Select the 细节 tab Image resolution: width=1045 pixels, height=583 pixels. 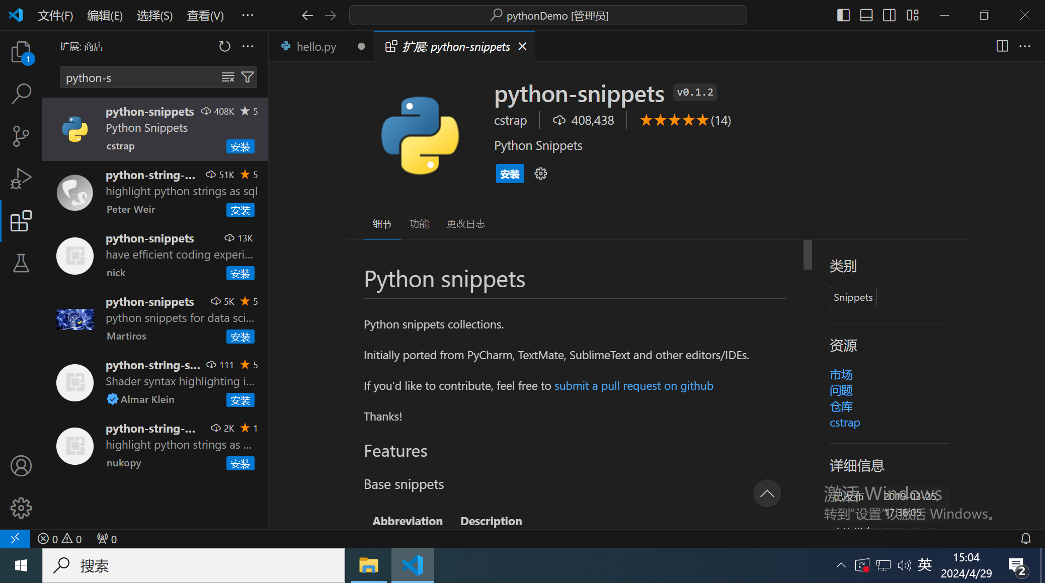click(382, 224)
